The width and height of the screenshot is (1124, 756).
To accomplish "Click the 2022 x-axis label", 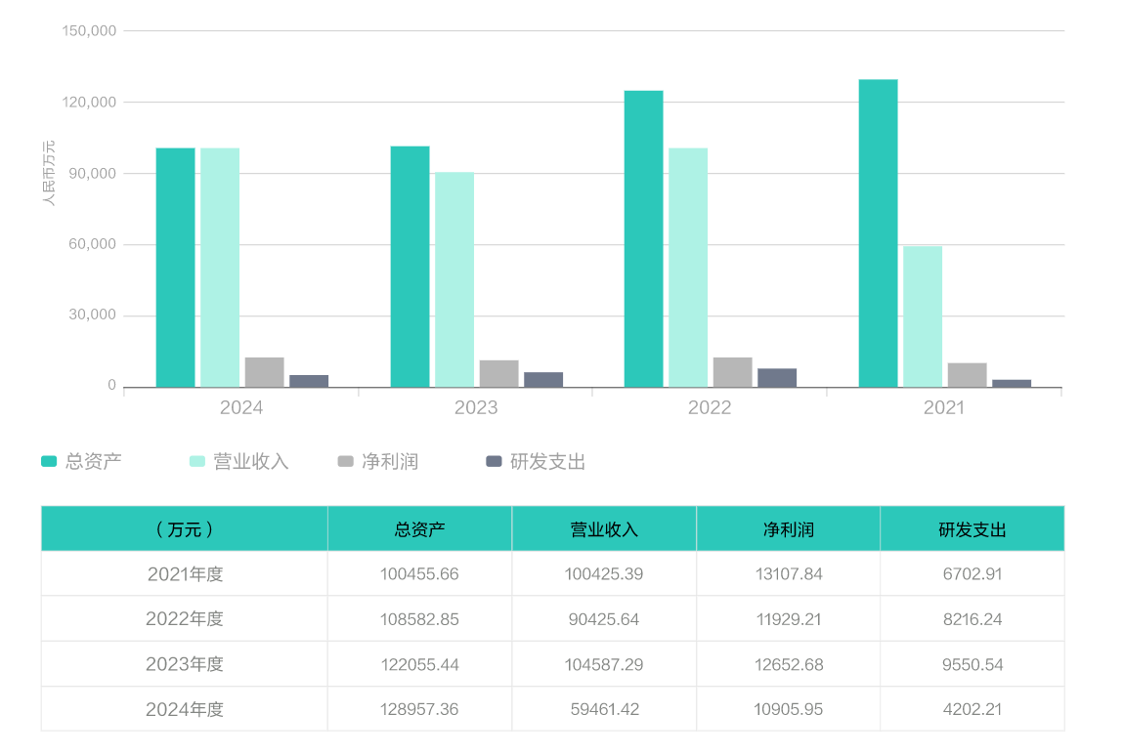I will point(709,407).
